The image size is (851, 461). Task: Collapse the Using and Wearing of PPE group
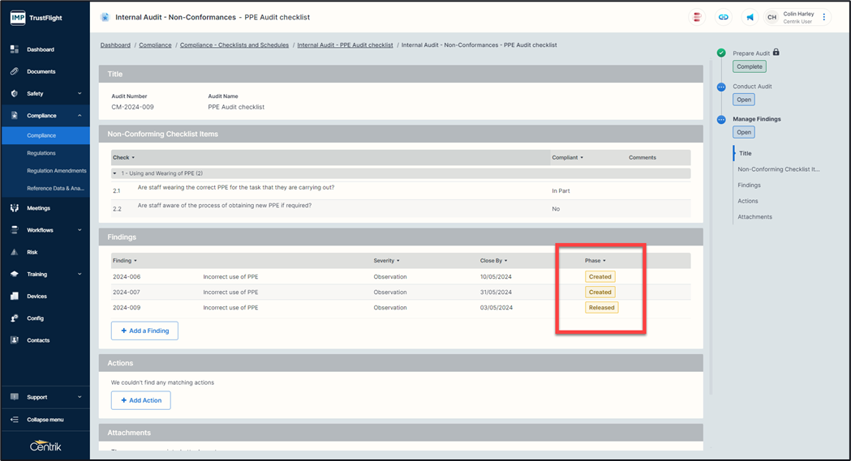pyautogui.click(x=116, y=173)
